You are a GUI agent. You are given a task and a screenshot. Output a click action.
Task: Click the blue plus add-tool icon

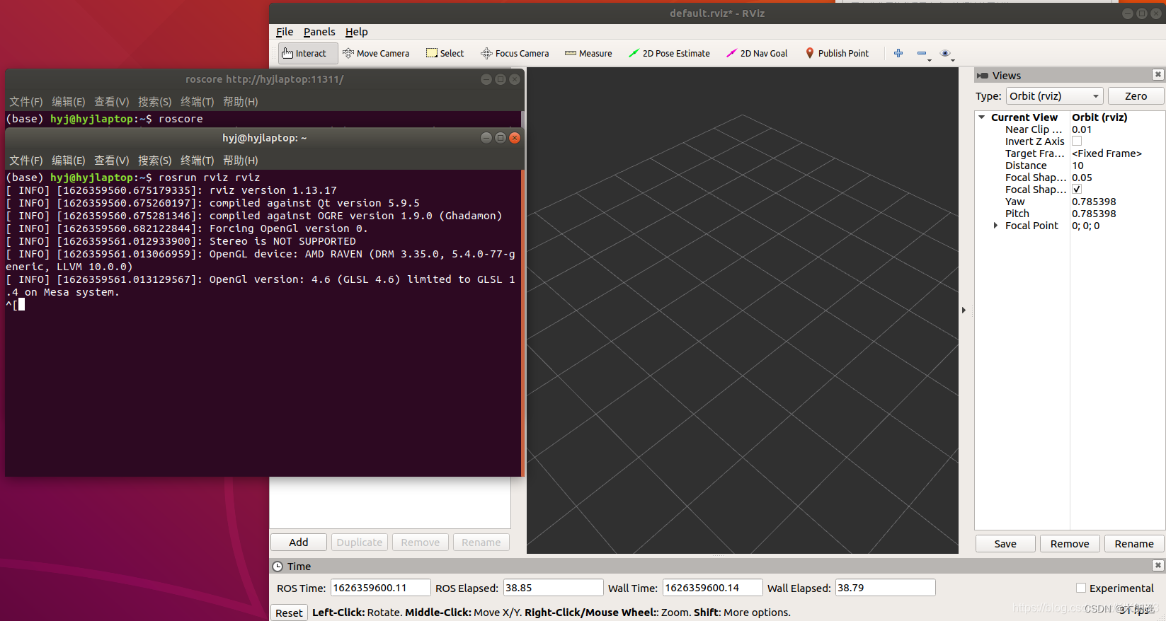(x=898, y=54)
